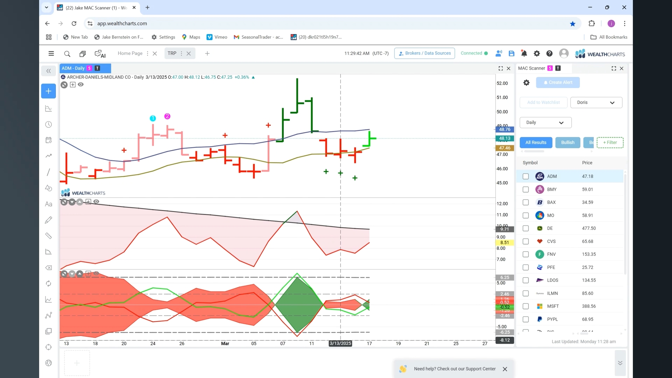672x378 pixels.
Task: Open the help question mark icon
Action: coord(549,54)
